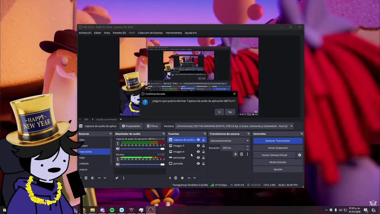The width and height of the screenshot is (380, 214).
Task: Pop out the Escenas dock
Action: point(110,134)
